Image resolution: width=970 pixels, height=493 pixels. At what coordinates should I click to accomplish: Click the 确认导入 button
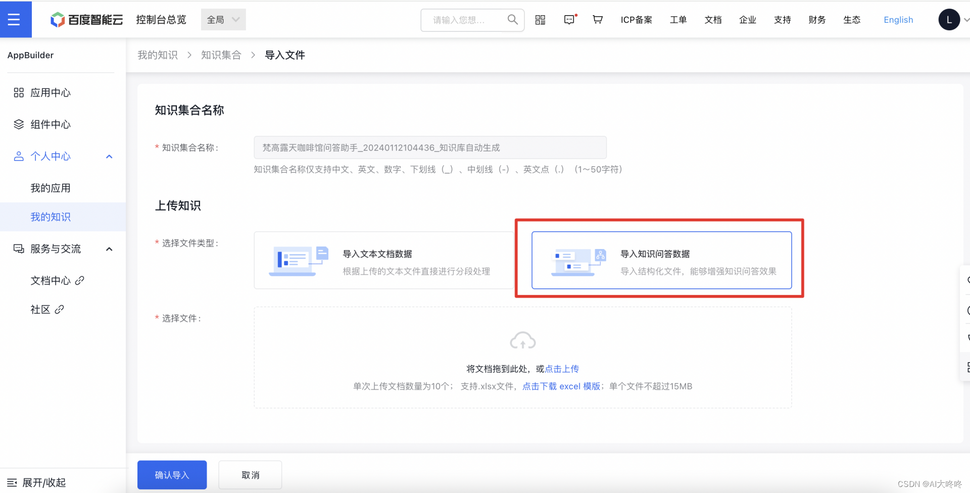click(172, 475)
